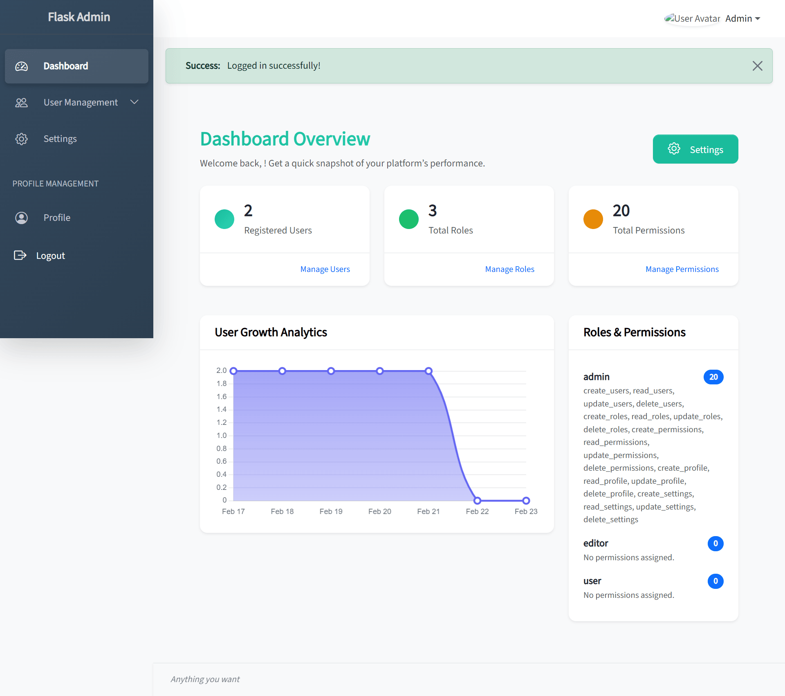Go to Manage Permissions link
The width and height of the screenshot is (785, 696).
tap(682, 269)
